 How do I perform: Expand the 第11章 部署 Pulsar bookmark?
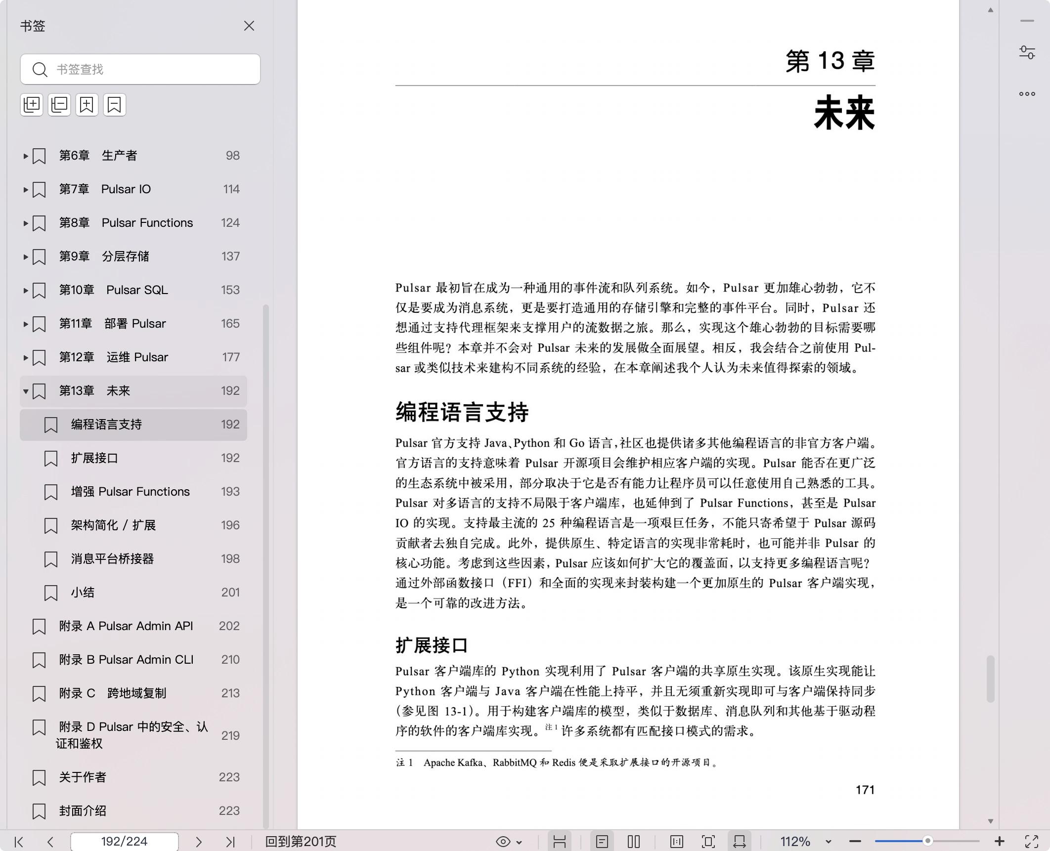pos(25,324)
